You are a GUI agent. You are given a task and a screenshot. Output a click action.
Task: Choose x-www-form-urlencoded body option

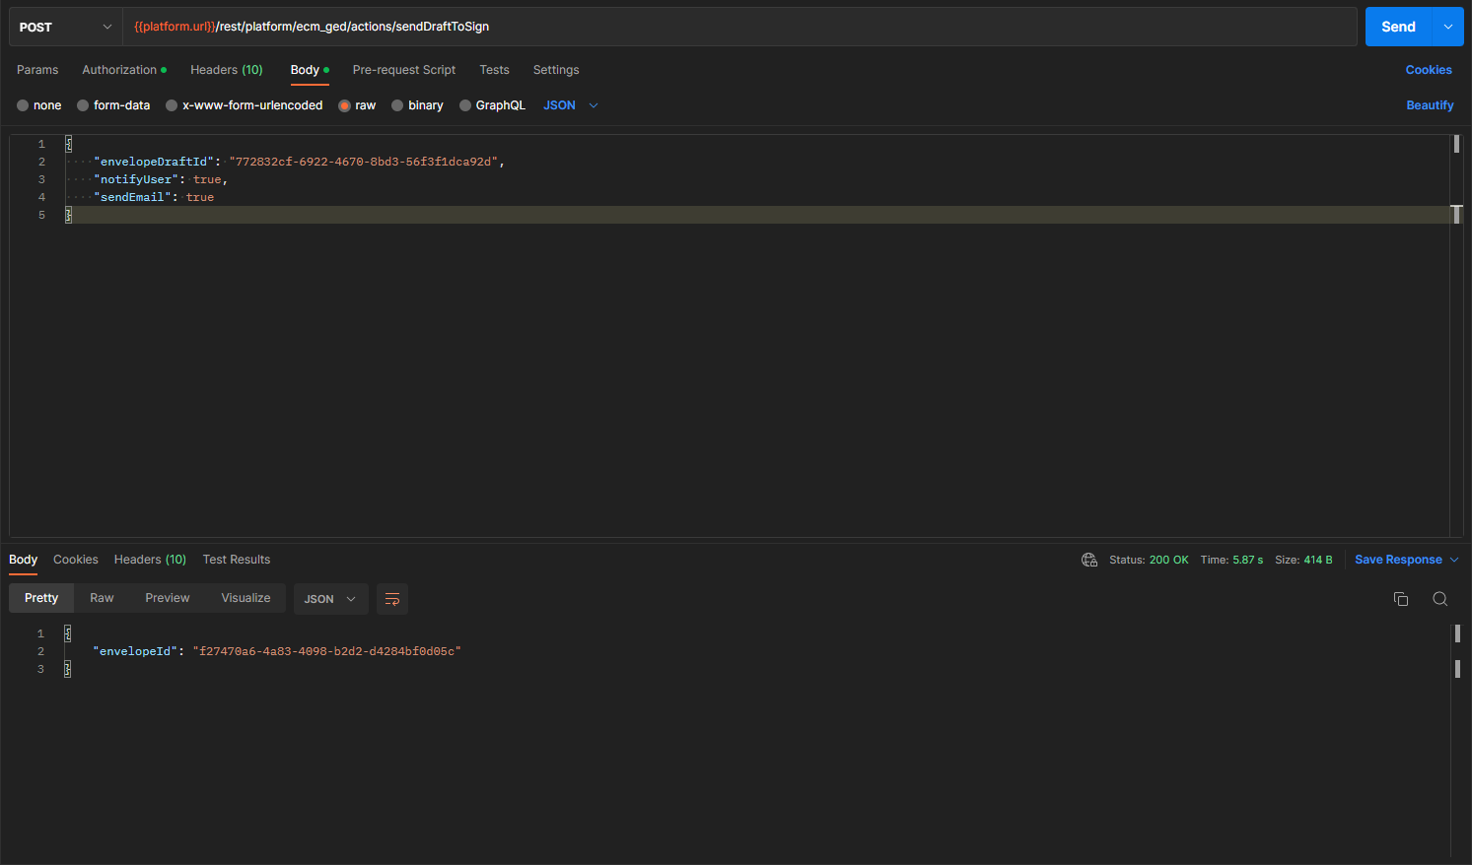172,105
